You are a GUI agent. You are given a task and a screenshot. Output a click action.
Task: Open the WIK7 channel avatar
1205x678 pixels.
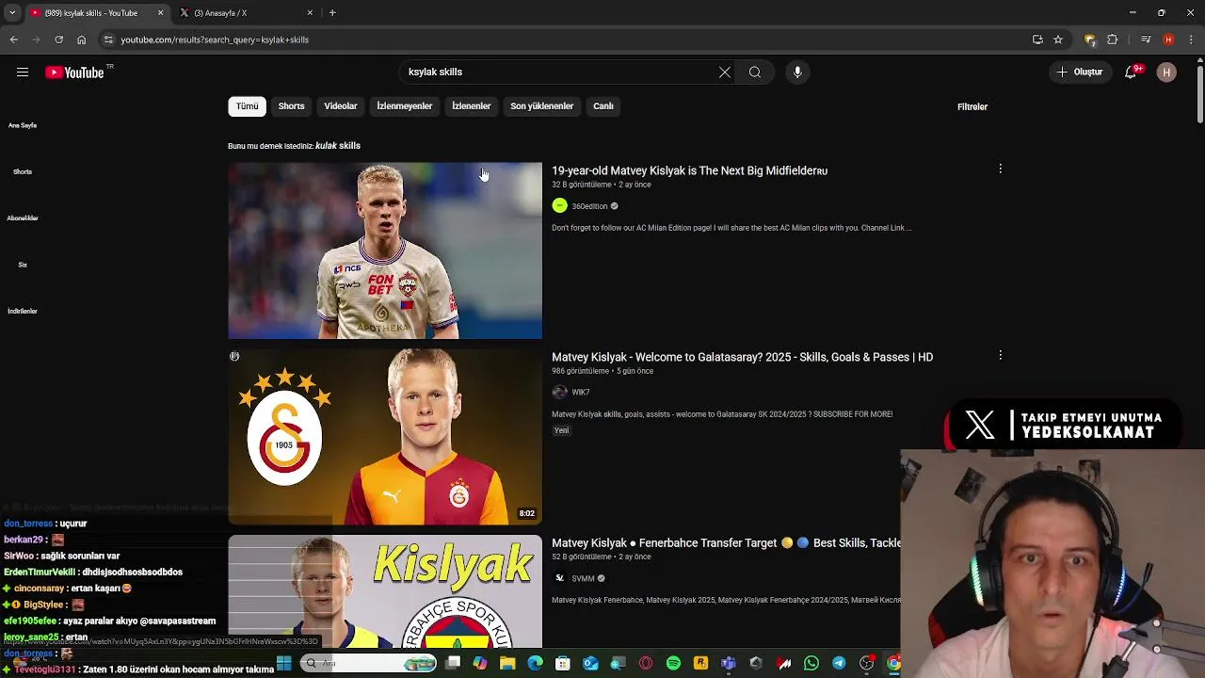[x=559, y=392]
